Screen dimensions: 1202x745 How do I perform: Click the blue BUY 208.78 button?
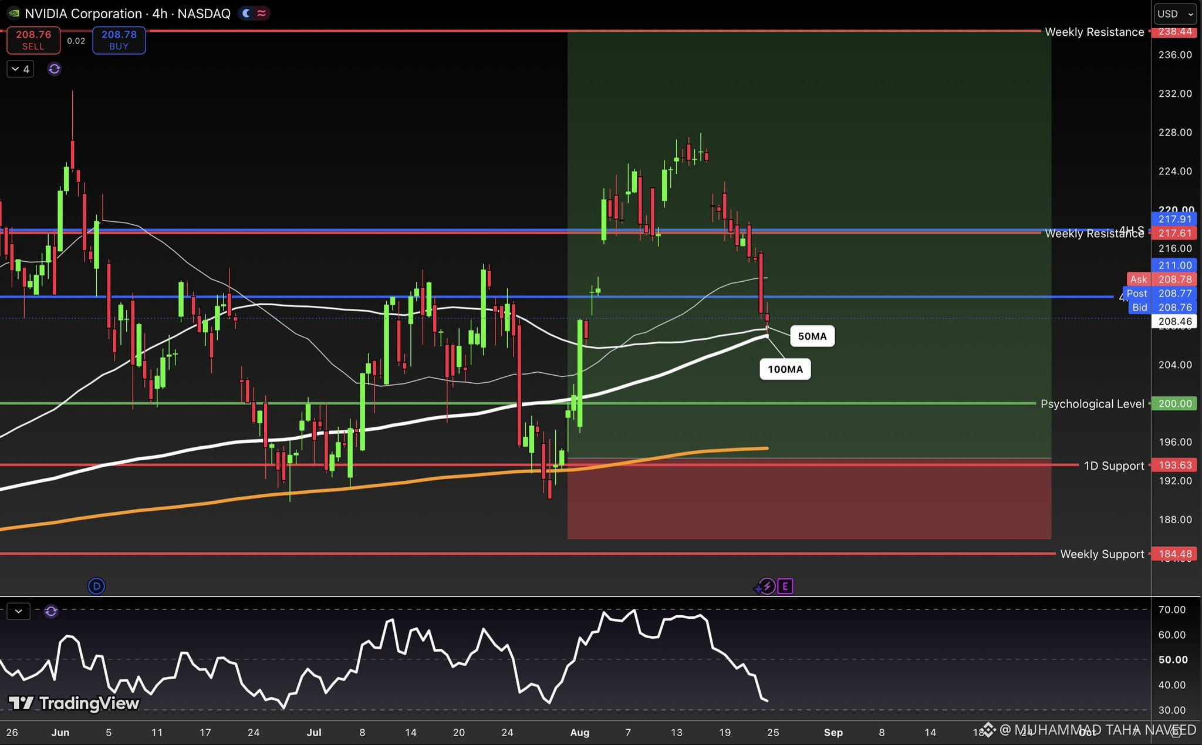(x=119, y=40)
